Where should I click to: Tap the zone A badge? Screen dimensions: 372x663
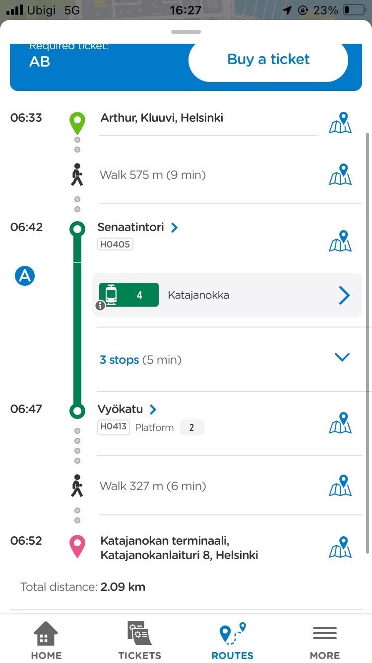[25, 275]
